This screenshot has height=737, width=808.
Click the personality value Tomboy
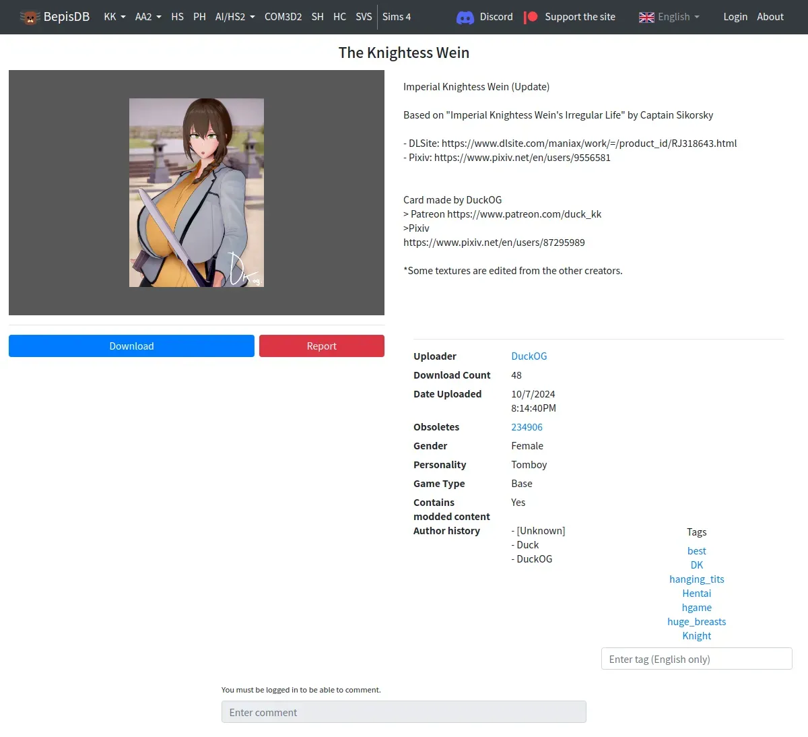529,465
